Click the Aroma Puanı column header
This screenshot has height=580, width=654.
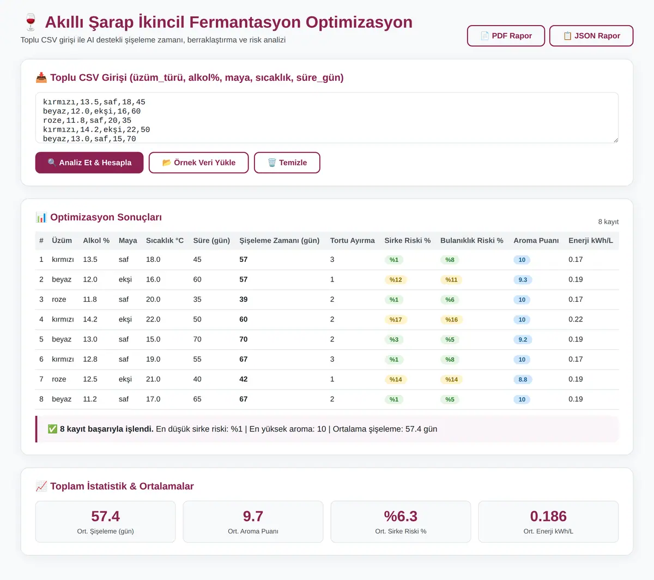pyautogui.click(x=536, y=241)
